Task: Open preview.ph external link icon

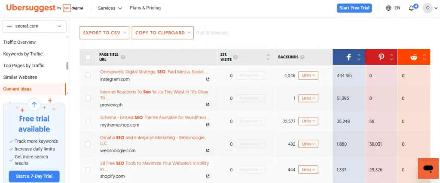Action: pos(208,105)
